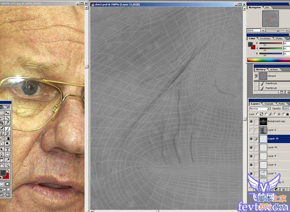Click the Navigator zoom out button
The width and height of the screenshot is (290, 212).
coord(263,30)
